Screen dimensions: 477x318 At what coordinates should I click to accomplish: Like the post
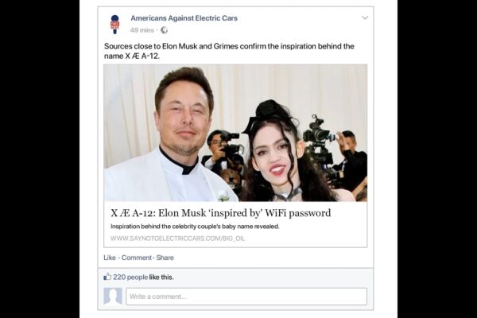point(110,258)
